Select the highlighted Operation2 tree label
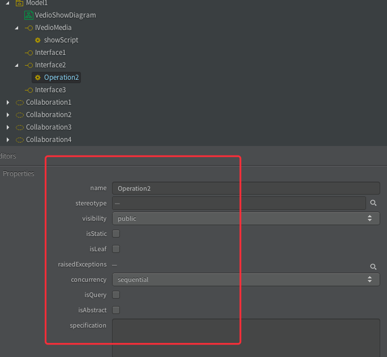 (x=61, y=78)
